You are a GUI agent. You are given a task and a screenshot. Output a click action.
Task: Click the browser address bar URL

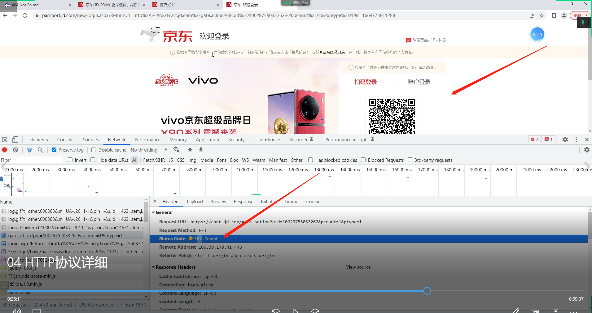point(218,15)
